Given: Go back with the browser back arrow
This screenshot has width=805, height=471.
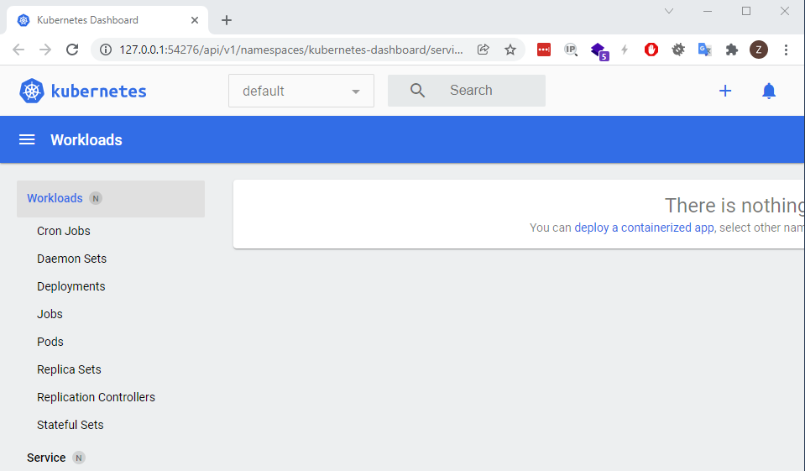Looking at the screenshot, I should 18,50.
